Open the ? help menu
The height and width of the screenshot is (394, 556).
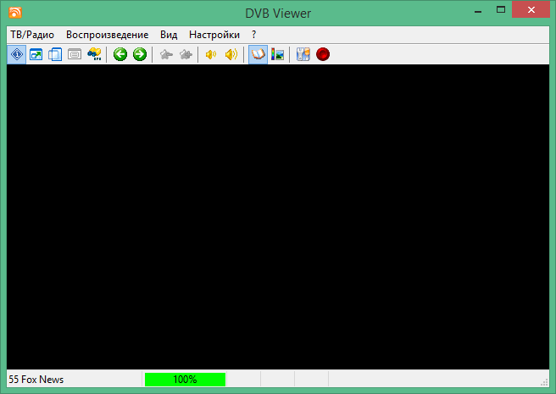[x=254, y=35]
